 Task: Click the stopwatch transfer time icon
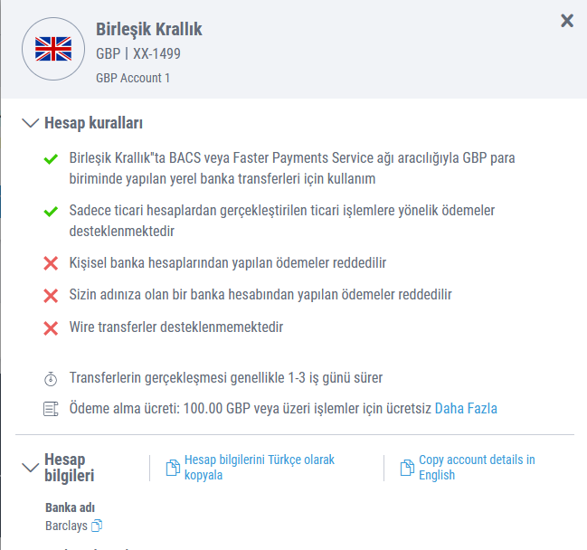[x=51, y=378]
